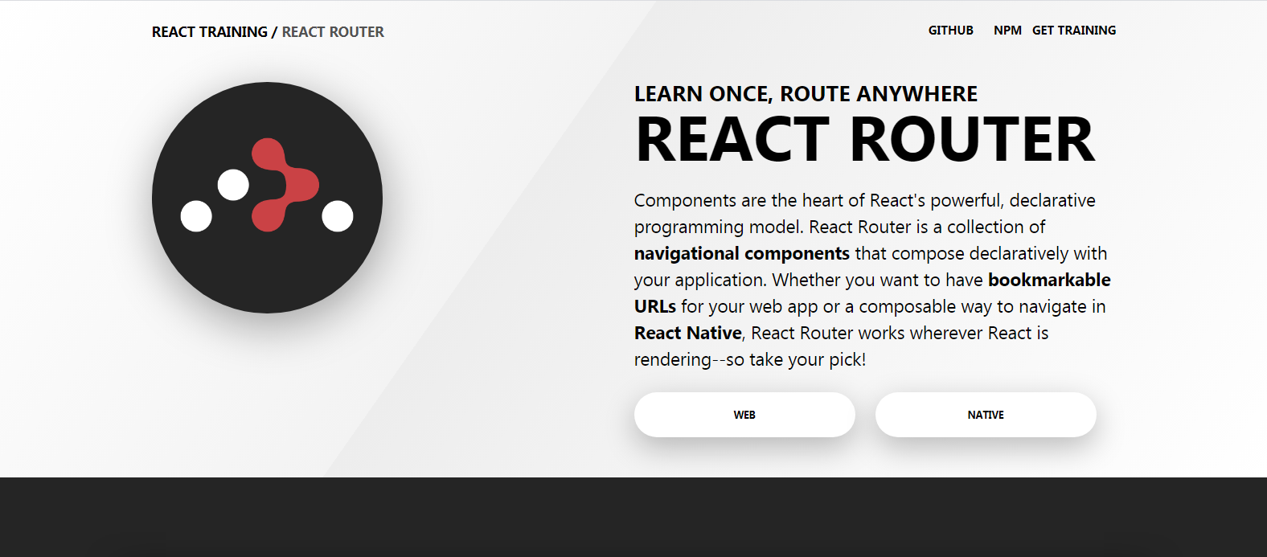This screenshot has width=1267, height=557.
Task: Click the bold 'React Native' text
Action: pos(688,333)
